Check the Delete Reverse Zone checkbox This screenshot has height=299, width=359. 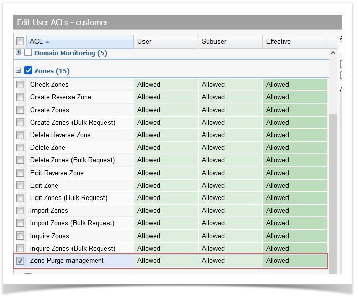[x=20, y=135]
